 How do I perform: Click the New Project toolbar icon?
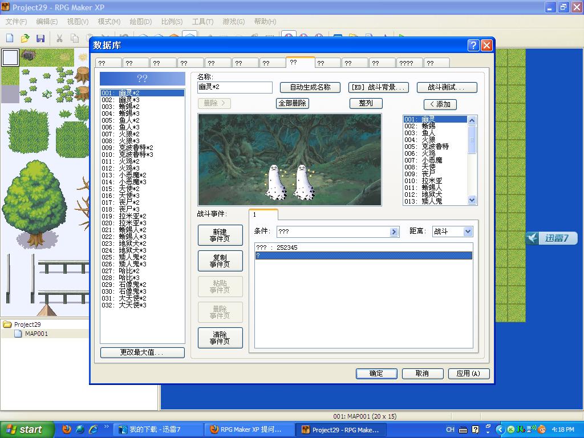tap(10, 38)
